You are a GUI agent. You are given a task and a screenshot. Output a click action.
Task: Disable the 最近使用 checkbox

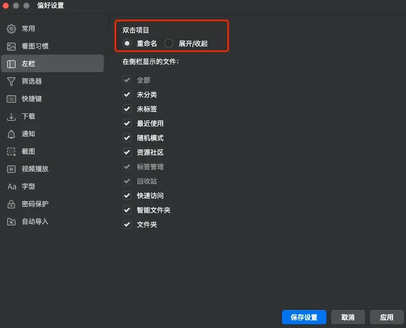pyautogui.click(x=127, y=124)
